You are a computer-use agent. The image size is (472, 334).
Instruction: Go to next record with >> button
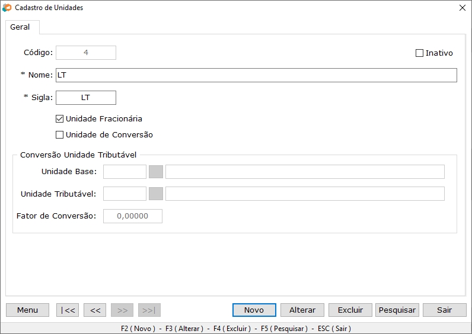(122, 310)
